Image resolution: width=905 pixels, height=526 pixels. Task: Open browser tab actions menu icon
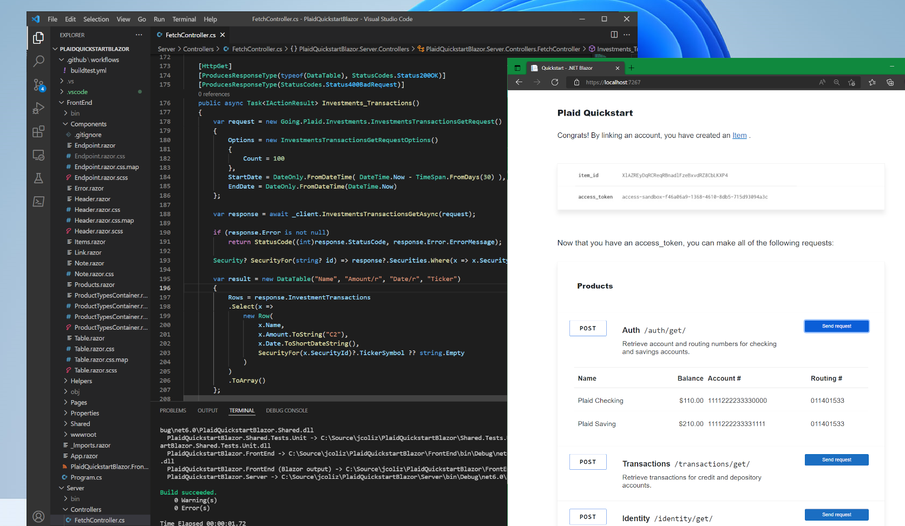(517, 68)
